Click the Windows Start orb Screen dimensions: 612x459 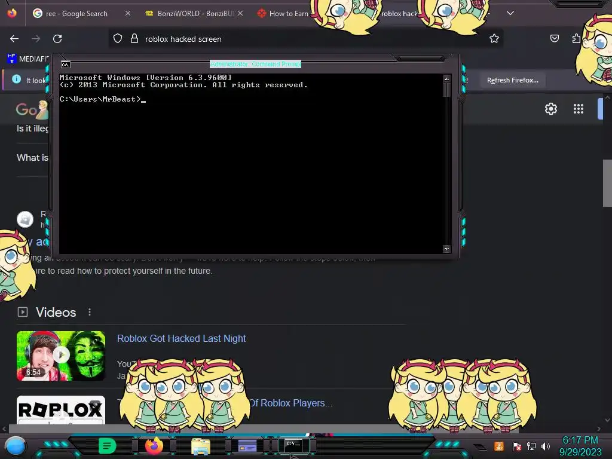[16, 446]
